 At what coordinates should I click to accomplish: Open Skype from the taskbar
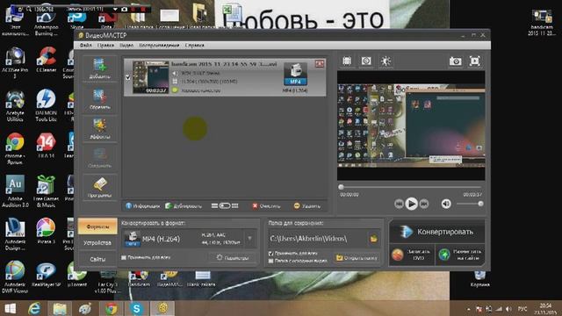point(137,308)
